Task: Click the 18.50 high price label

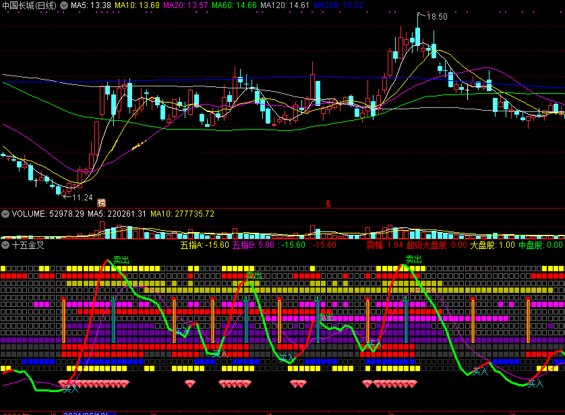Action: pyautogui.click(x=437, y=17)
